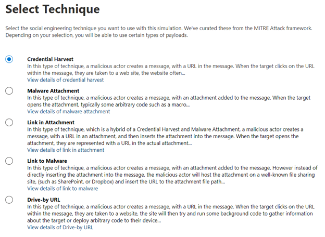Click the Credential Harvest title
Screen dimensions: 325x237
point(50,59)
